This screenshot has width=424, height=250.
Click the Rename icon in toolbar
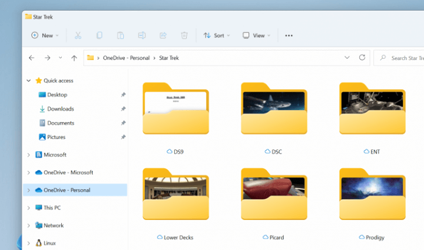tap(142, 35)
